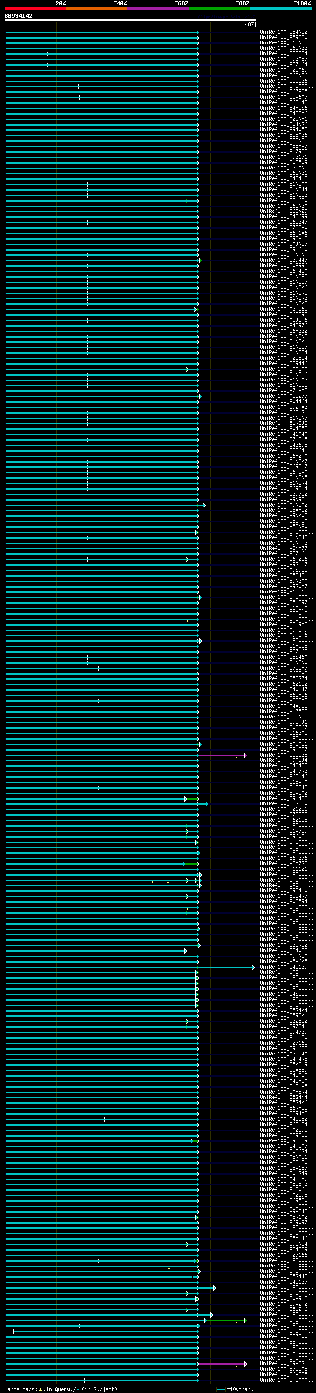Click the UniRef100_Q0MQM0 label
Image resolution: width=316 pixels, height=1393 pixels.
click(x=283, y=369)
